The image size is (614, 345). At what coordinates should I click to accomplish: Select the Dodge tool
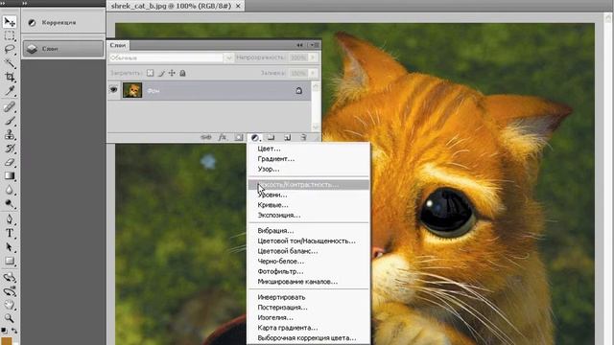click(10, 204)
